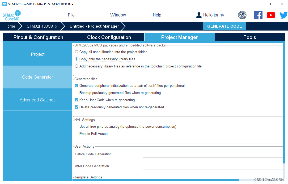Minimize the STM32CubeMX window
The height and width of the screenshot is (184, 288).
pyautogui.click(x=257, y=4)
